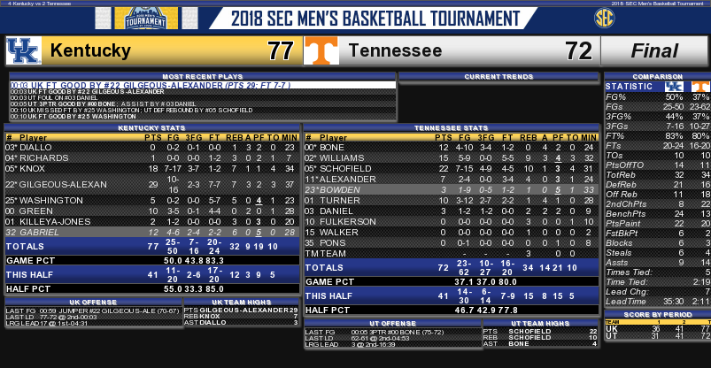Select the highlighted Gilgeous-Alexander FT 7-7 play

pyautogui.click(x=203, y=85)
